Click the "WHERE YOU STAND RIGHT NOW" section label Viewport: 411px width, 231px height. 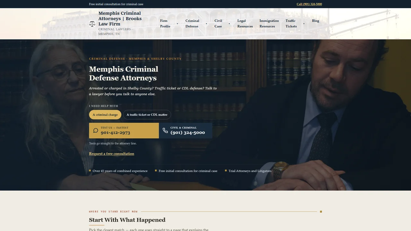pyautogui.click(x=113, y=212)
